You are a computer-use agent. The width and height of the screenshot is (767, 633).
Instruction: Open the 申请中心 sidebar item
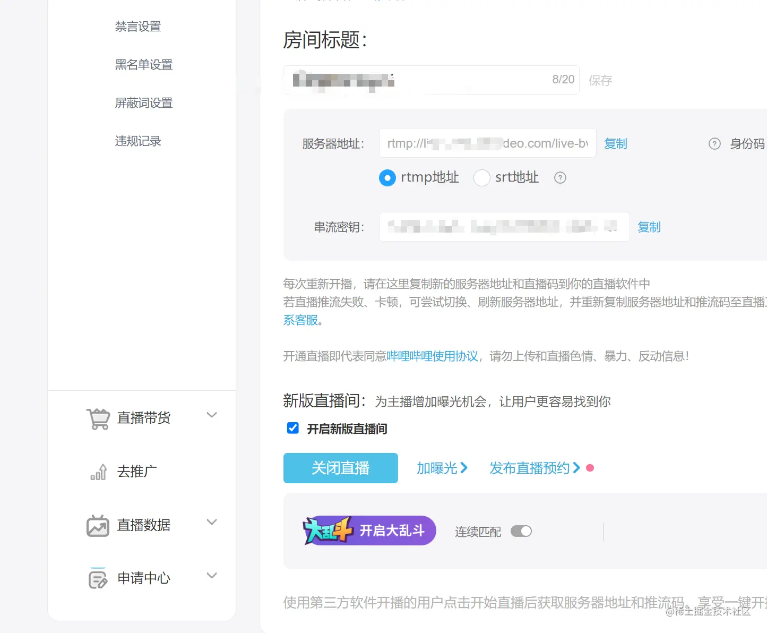coord(144,578)
